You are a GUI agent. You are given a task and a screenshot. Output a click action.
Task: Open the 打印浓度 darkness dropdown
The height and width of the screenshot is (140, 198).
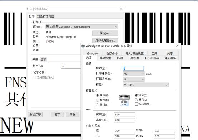pyautogui.click(x=133, y=79)
